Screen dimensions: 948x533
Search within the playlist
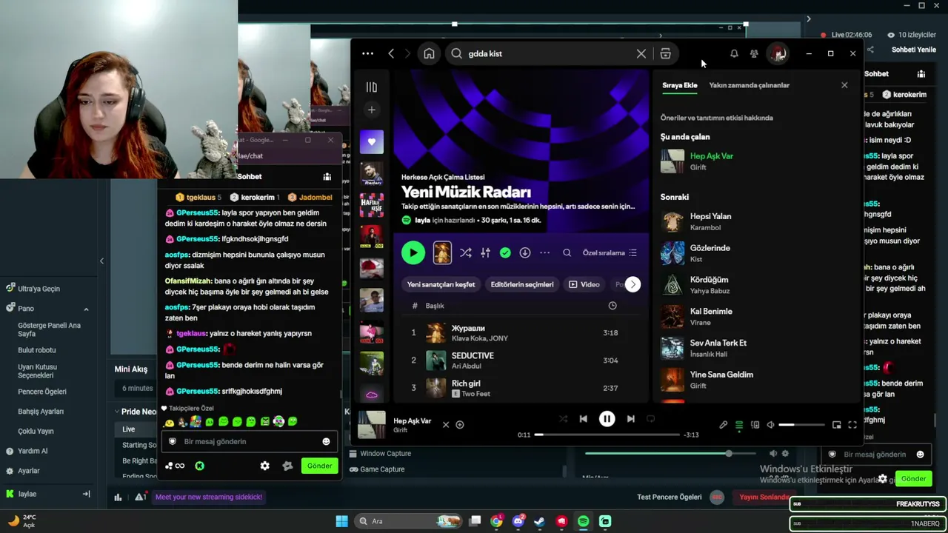pos(567,252)
